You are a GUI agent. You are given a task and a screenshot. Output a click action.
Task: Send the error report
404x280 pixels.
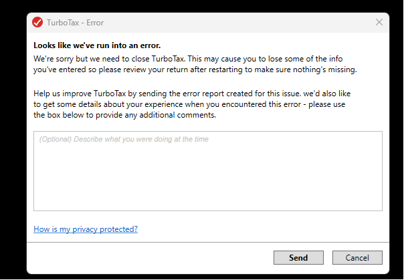(298, 258)
